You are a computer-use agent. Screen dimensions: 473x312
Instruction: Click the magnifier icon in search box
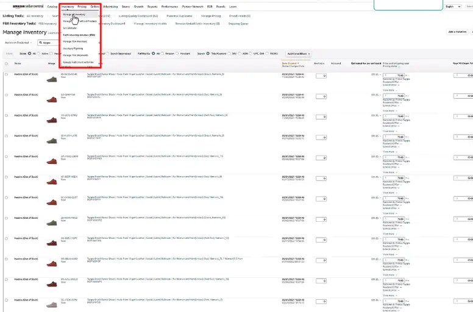41,43
